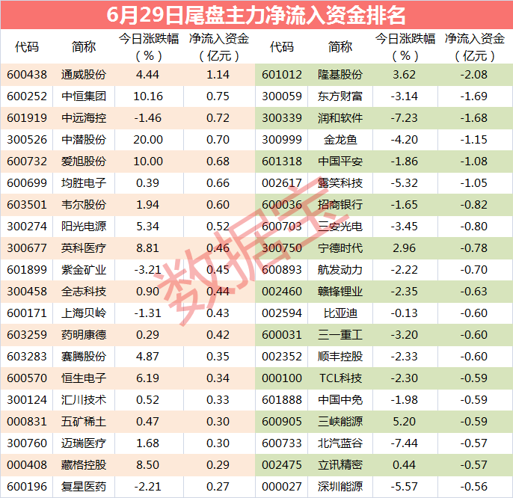Image resolution: width=513 pixels, height=498 pixels.
Task: Click stock name 隆基股份
Action: coord(340,75)
